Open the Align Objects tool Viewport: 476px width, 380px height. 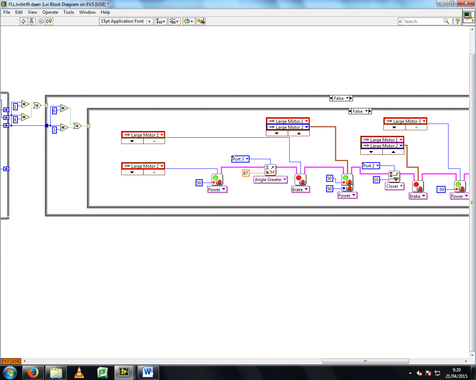click(x=161, y=21)
